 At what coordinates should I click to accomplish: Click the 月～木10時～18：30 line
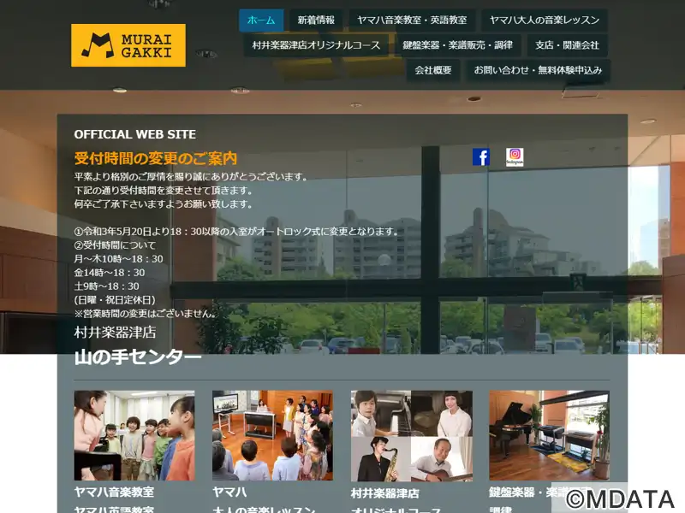coord(118,259)
